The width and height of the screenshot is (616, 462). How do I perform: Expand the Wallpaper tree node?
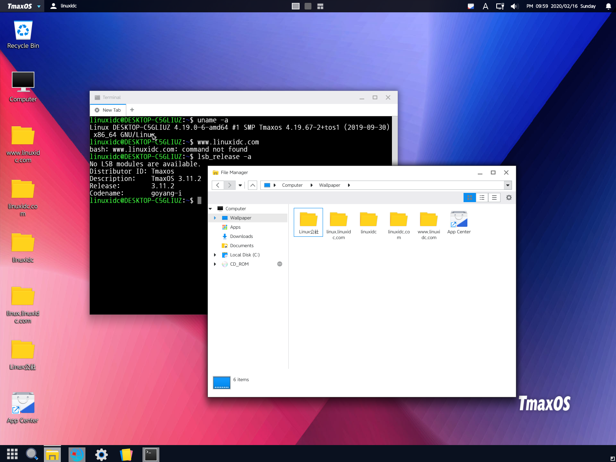coord(215,218)
